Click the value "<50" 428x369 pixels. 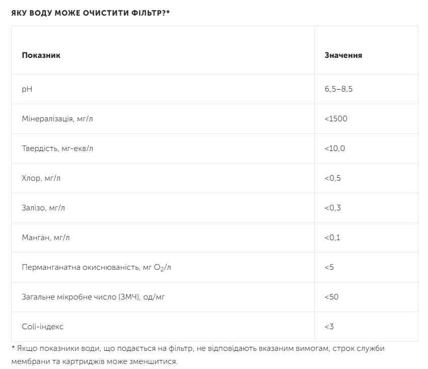point(331,297)
